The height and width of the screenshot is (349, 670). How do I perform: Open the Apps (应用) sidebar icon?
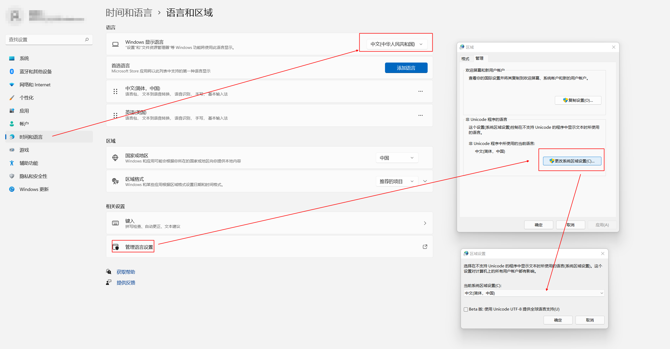point(12,111)
